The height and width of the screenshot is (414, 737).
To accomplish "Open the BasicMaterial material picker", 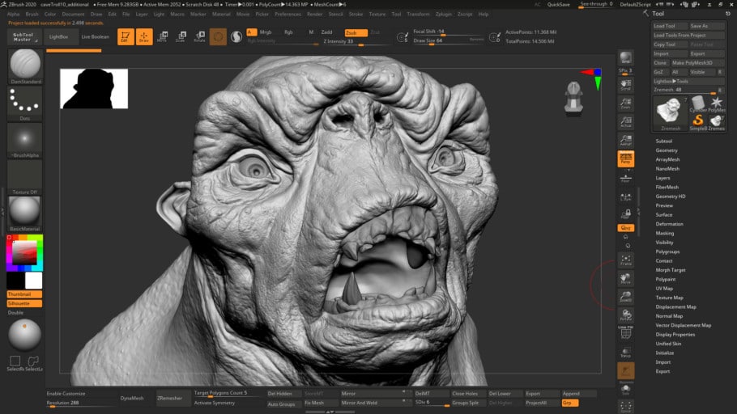I will tap(25, 213).
